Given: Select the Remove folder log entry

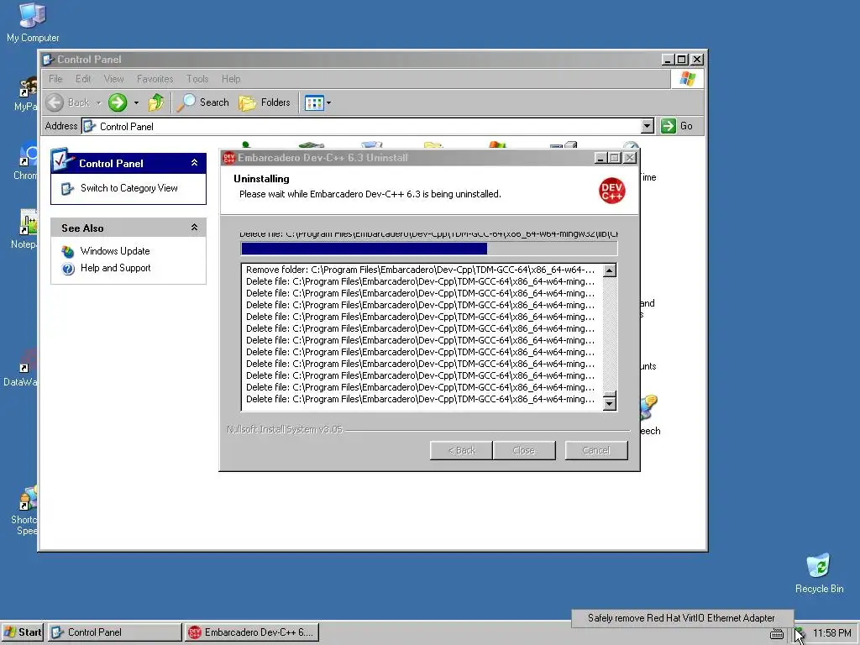Looking at the screenshot, I should [x=420, y=270].
